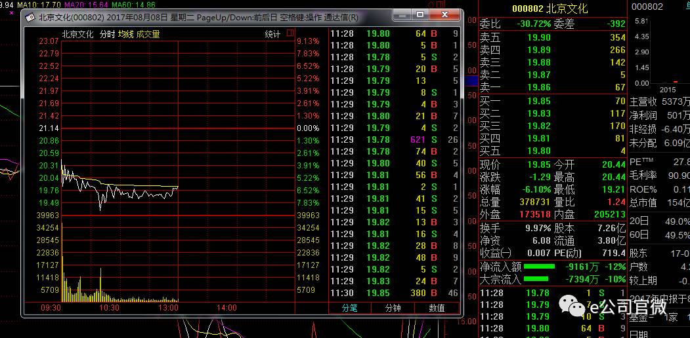690x338 pixels.
Task: Toggle the 均线 average line display
Action: [125, 34]
